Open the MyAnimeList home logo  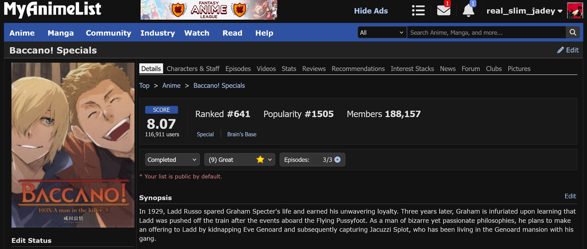point(53,10)
